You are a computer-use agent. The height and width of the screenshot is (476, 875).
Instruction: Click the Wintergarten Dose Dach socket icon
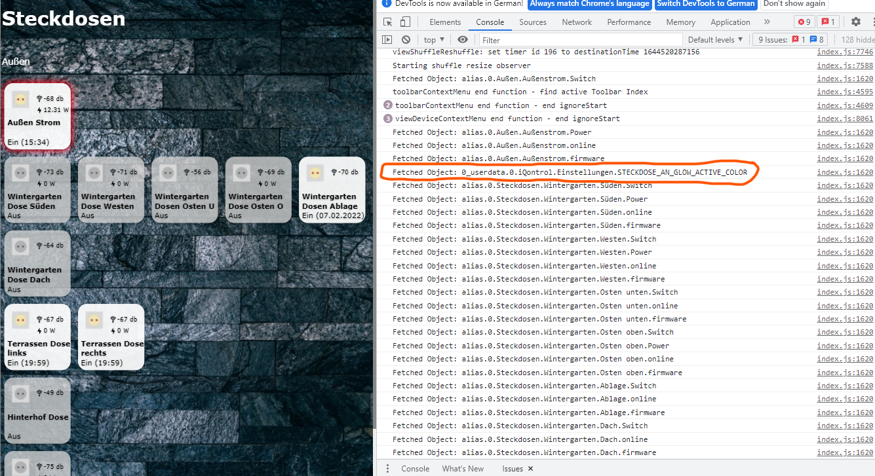[20, 247]
